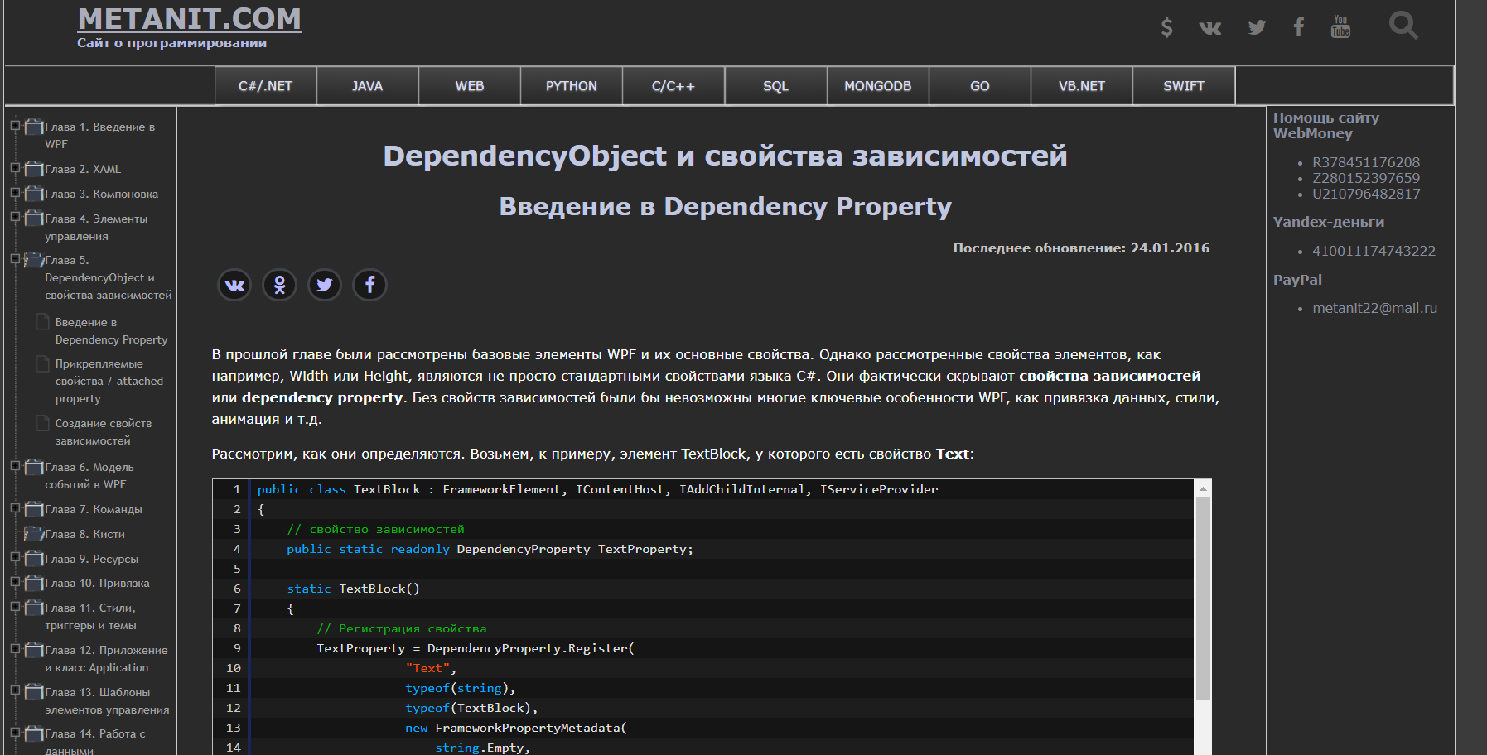Click scroll-up arrow of code block
This screenshot has height=755, width=1487.
(x=1203, y=489)
